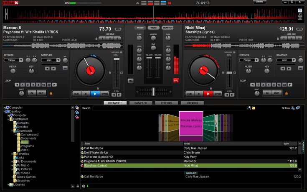Click the Music folder in the tree
Screen dimensions: 307x192
[25, 142]
